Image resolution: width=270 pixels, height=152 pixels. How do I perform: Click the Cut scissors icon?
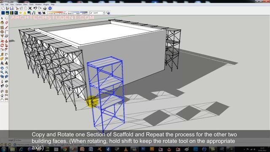(x=17, y=8)
